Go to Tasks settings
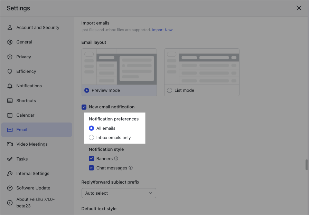The image size is (309, 215). [x=37, y=159]
